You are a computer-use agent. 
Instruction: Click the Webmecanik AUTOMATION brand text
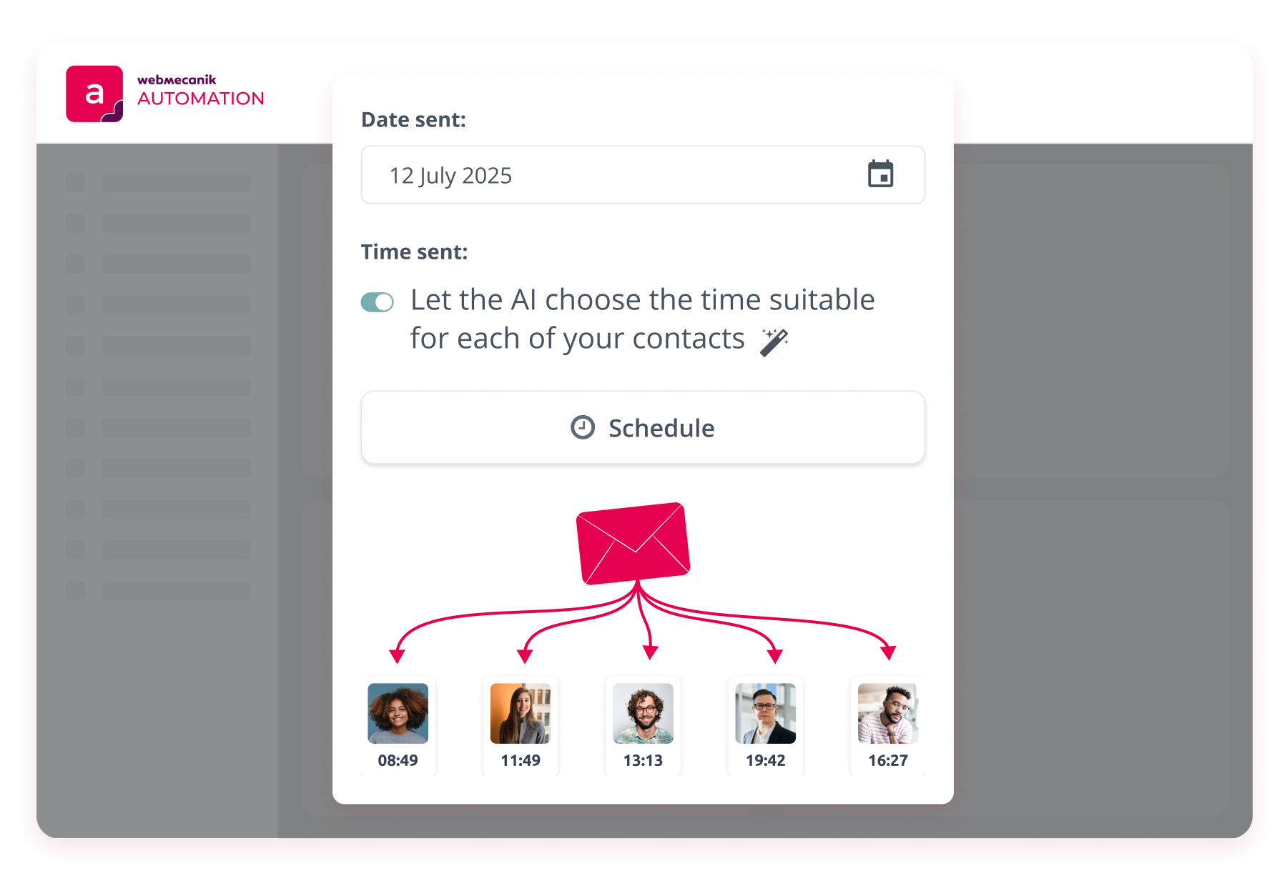(x=200, y=91)
